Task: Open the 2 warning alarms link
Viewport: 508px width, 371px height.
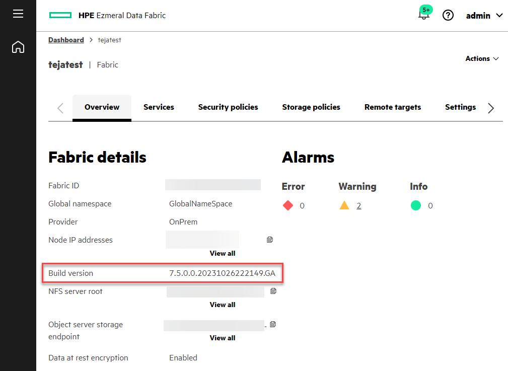Action: coord(358,206)
